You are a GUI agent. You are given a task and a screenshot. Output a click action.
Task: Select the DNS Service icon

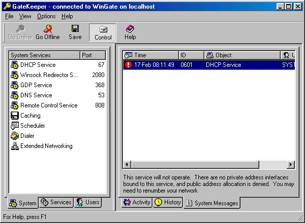pyautogui.click(x=15, y=95)
